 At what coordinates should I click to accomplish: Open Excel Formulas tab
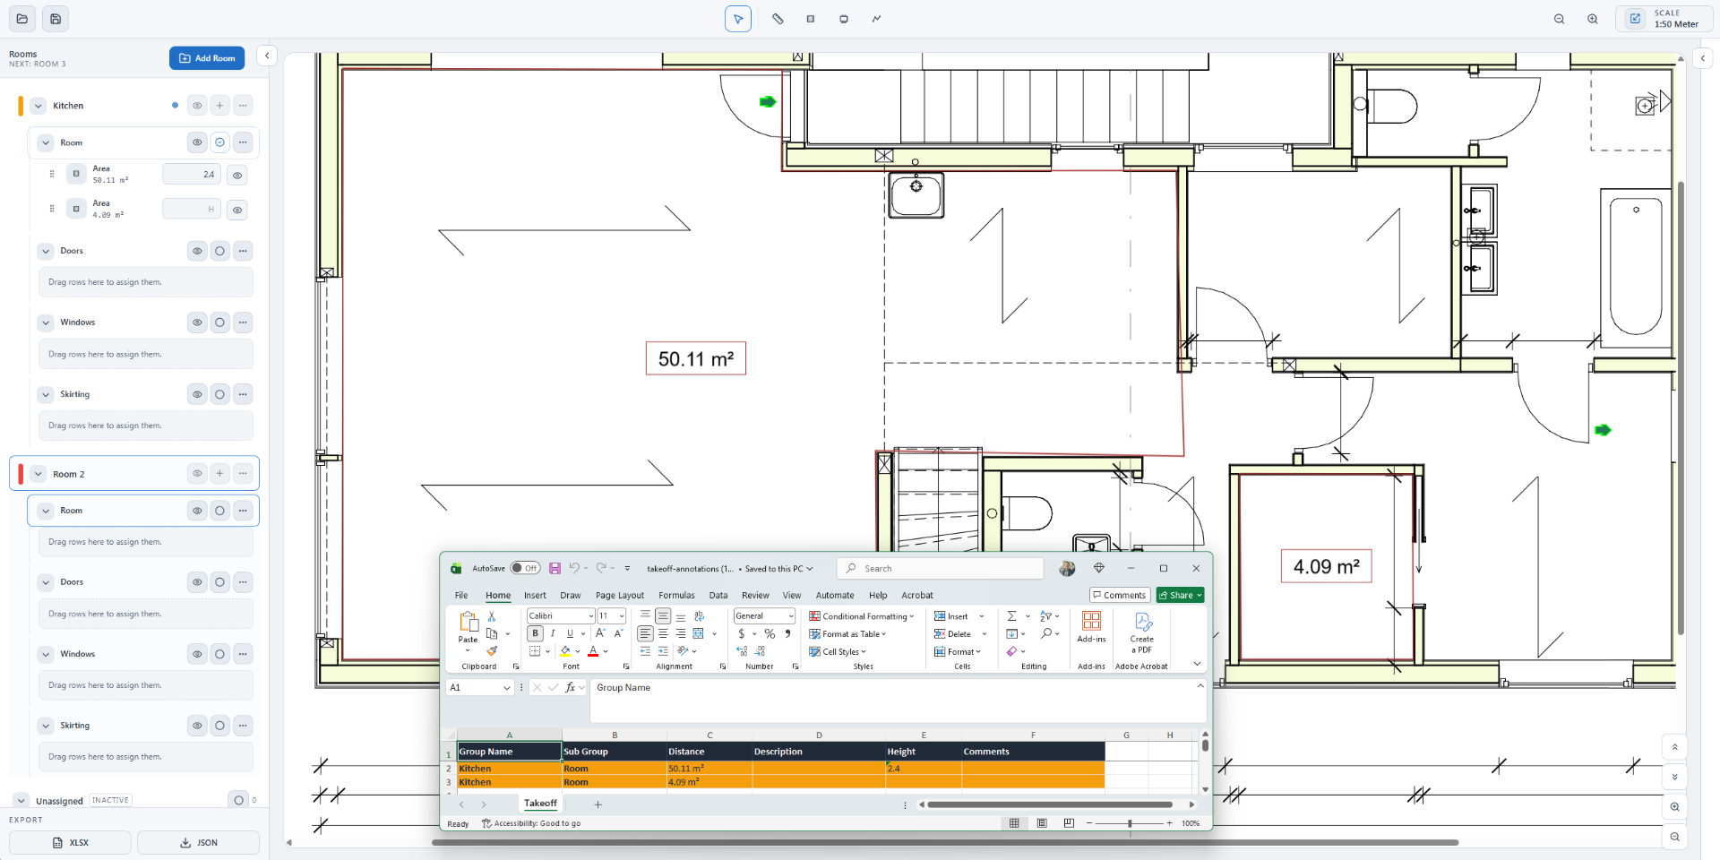click(x=676, y=595)
